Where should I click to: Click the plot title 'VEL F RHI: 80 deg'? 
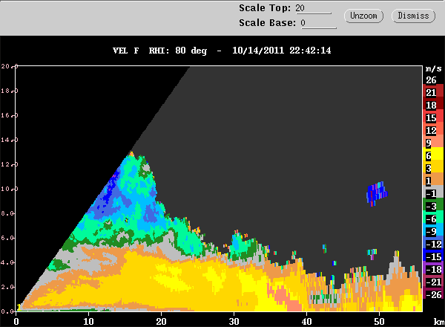pos(159,51)
